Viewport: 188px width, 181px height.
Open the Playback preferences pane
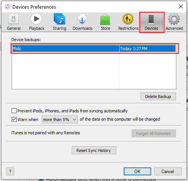(36, 22)
